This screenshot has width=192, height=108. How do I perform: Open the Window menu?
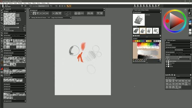(x=43, y=3)
